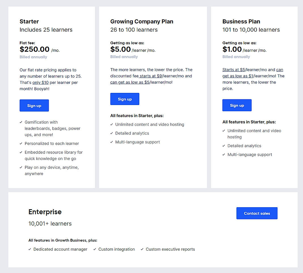Click 'can get as low as $5' link
Viewport: 303px width, 273px height.
pyautogui.click(x=129, y=82)
